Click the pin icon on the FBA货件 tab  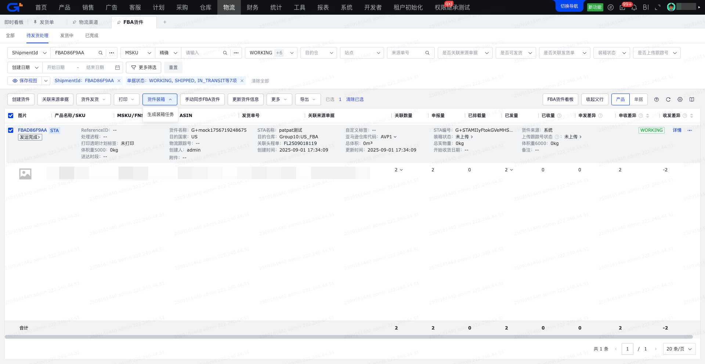pos(119,22)
